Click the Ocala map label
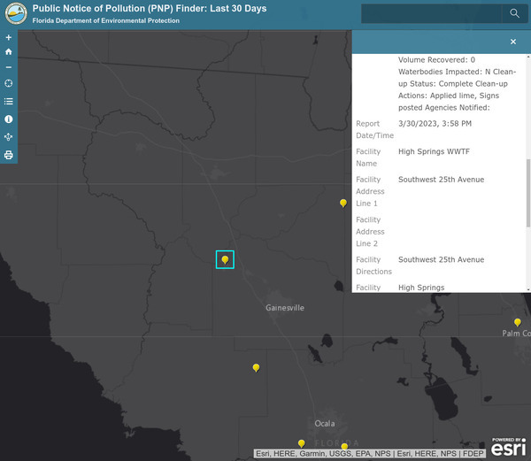This screenshot has width=531, height=461. point(325,424)
